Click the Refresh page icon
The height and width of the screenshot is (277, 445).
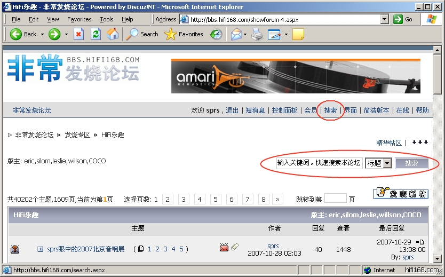(x=96, y=34)
